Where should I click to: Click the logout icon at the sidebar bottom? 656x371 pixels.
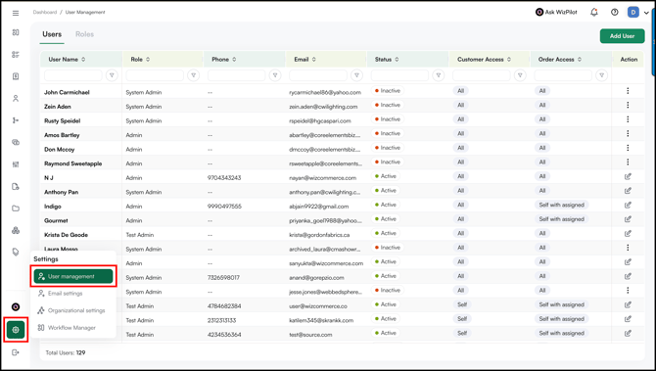(16, 352)
